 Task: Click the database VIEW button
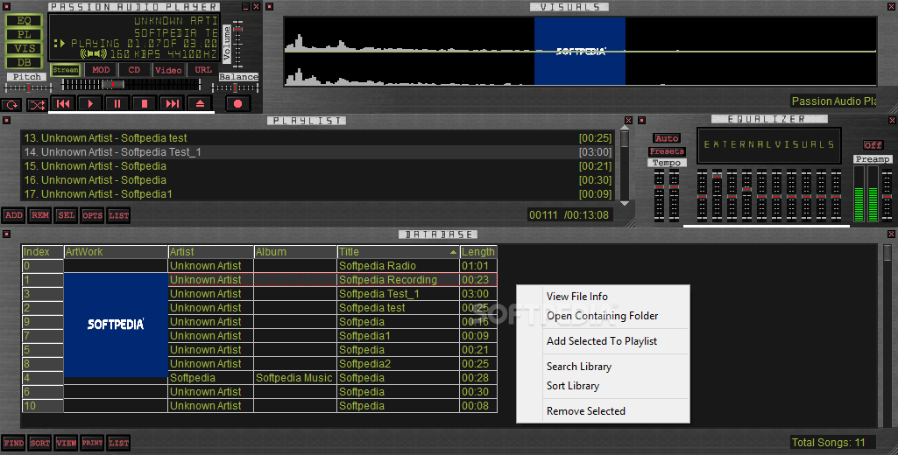(67, 443)
